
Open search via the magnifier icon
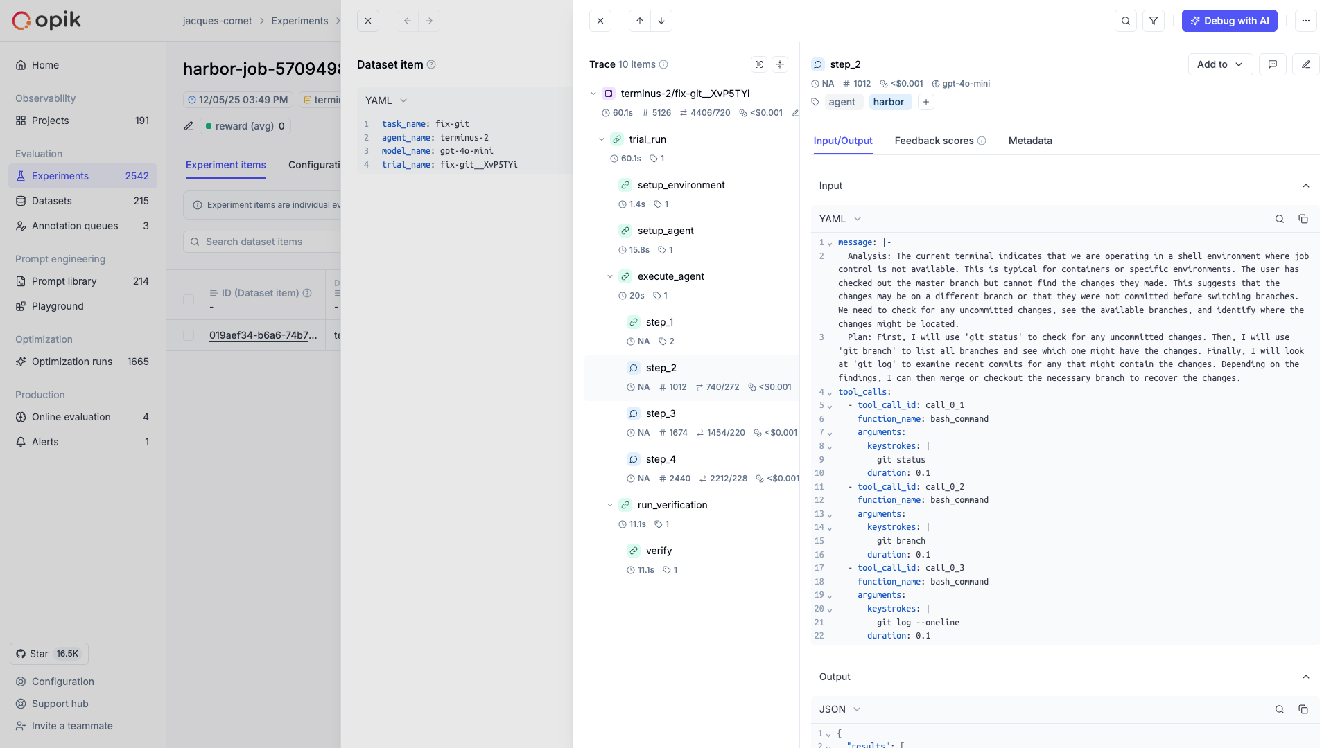(x=1125, y=21)
